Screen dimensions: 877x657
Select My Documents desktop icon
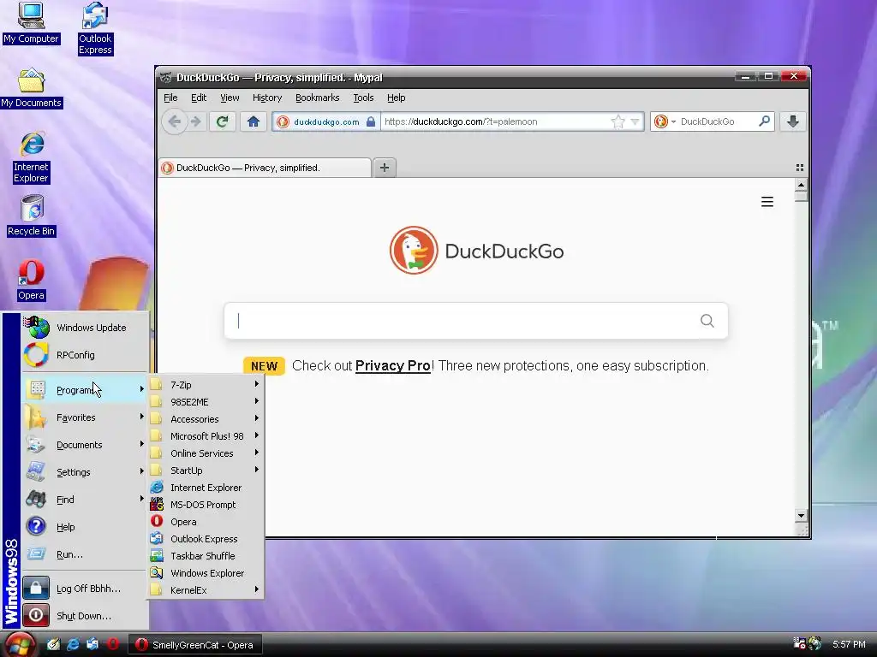click(32, 88)
